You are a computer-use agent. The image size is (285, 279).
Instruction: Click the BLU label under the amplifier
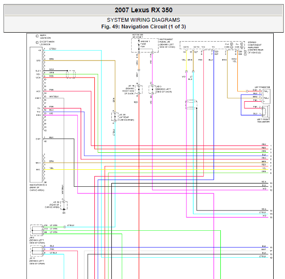coord(210,60)
